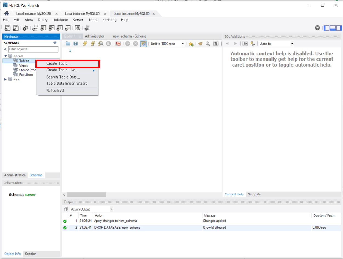Image resolution: width=343 pixels, height=259 pixels.
Task: Click the reconnect to DBMS icon
Action: [x=87, y=28]
